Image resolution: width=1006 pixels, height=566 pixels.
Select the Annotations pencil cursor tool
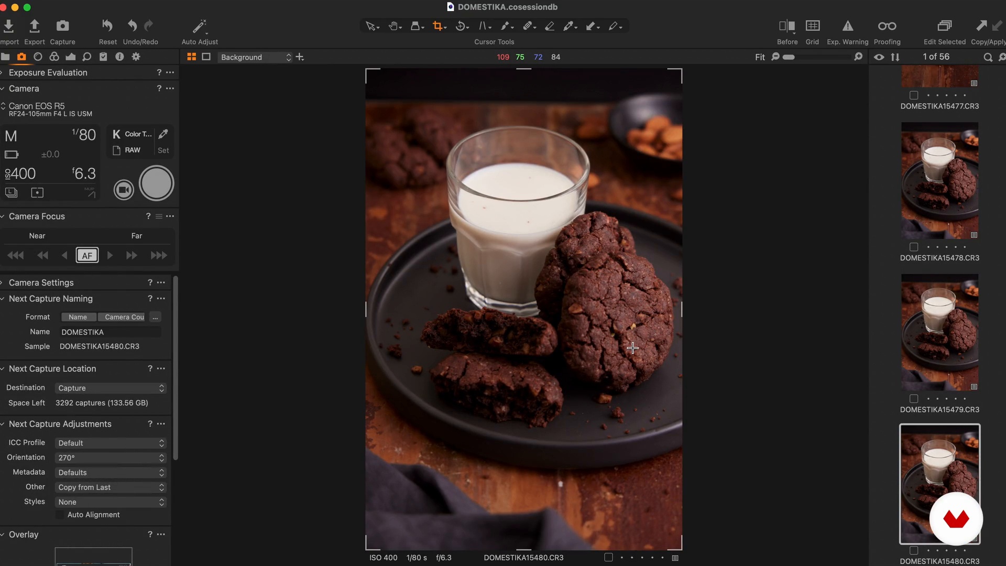(613, 26)
